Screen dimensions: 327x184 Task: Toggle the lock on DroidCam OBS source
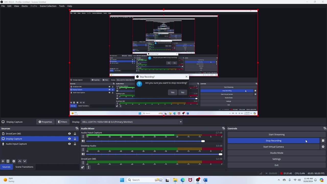75,134
